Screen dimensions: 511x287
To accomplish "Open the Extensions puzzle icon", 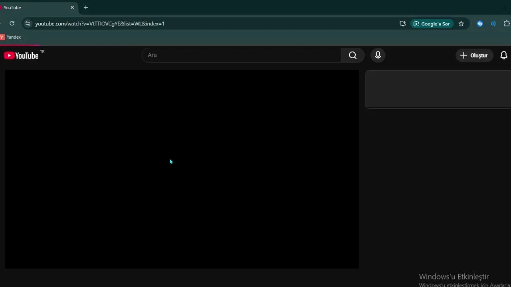I will (x=507, y=24).
